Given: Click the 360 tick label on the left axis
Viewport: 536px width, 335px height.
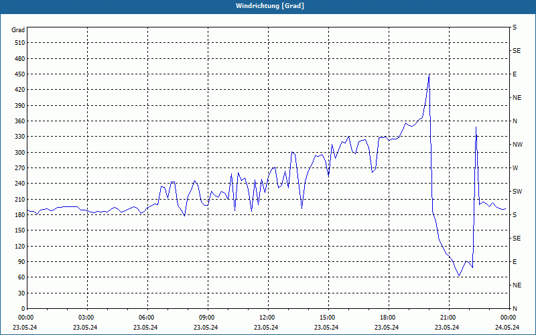Looking at the screenshot, I should coord(19,121).
